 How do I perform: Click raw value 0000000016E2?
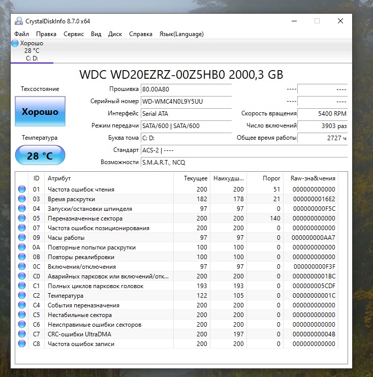click(x=314, y=199)
